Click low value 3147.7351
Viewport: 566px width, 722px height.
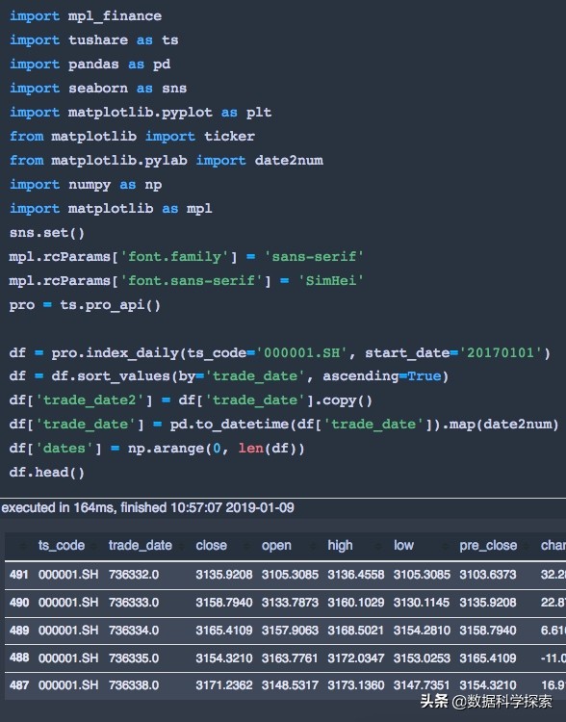422,685
